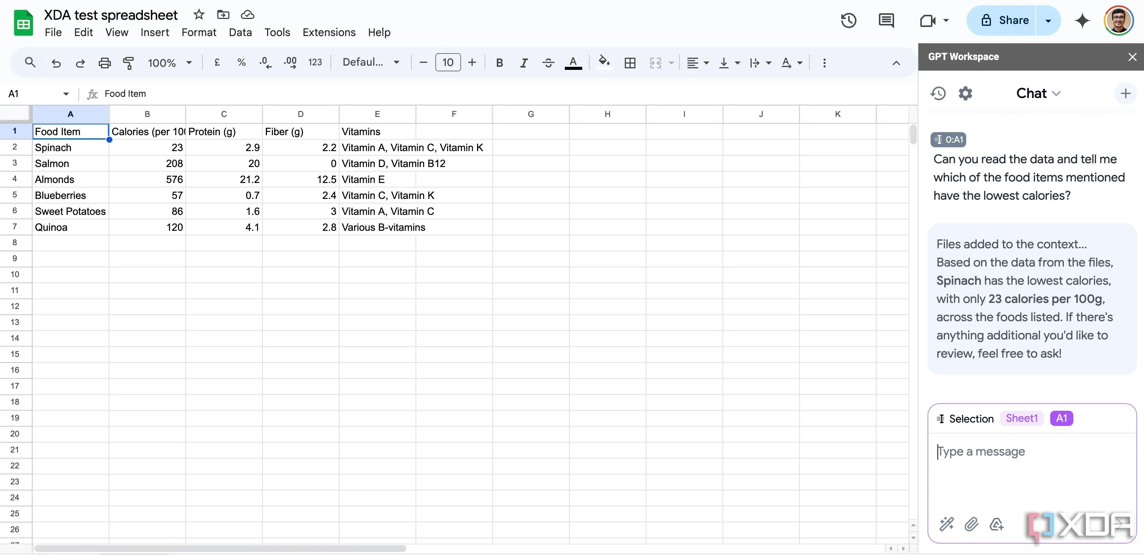Toggle italic formatting
The width and height of the screenshot is (1144, 555).
524,63
